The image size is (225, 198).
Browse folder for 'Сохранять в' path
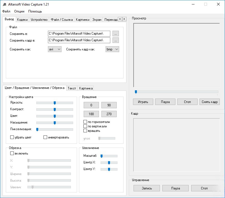click(x=116, y=34)
